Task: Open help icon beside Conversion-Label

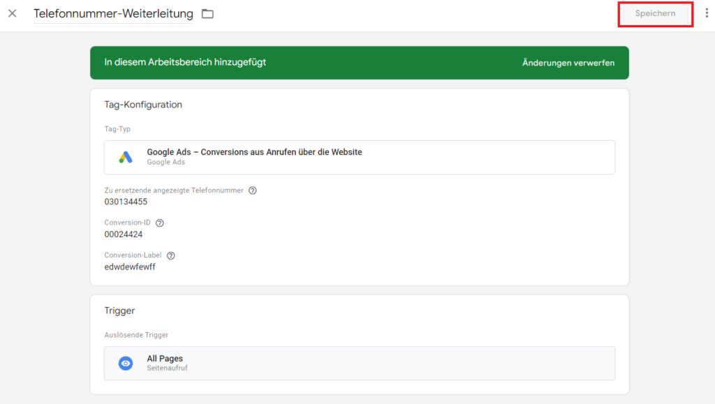Action: pyautogui.click(x=171, y=255)
